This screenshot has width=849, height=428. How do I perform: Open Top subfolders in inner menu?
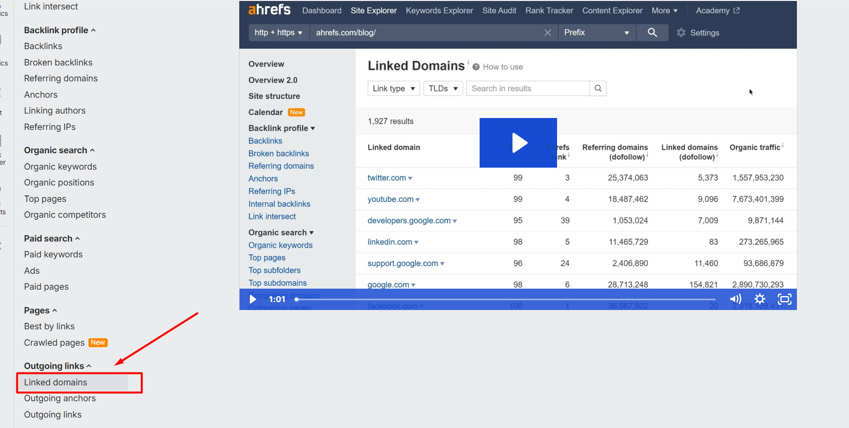(274, 270)
